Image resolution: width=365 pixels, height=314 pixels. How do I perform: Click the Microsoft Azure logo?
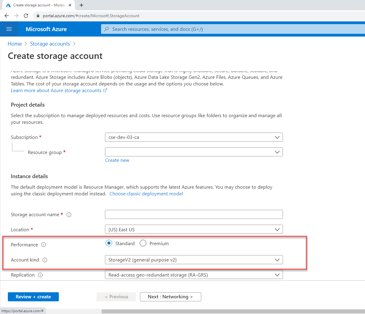pos(46,29)
